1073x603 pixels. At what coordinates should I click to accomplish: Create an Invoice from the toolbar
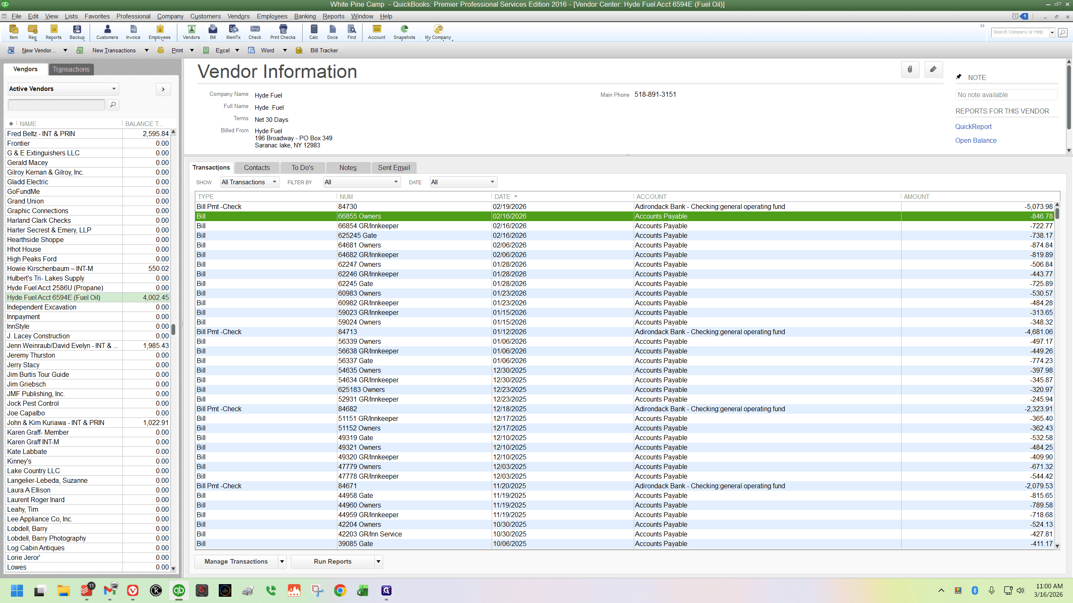[133, 32]
